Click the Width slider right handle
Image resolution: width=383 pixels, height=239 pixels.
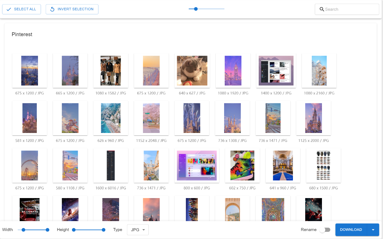click(x=47, y=230)
